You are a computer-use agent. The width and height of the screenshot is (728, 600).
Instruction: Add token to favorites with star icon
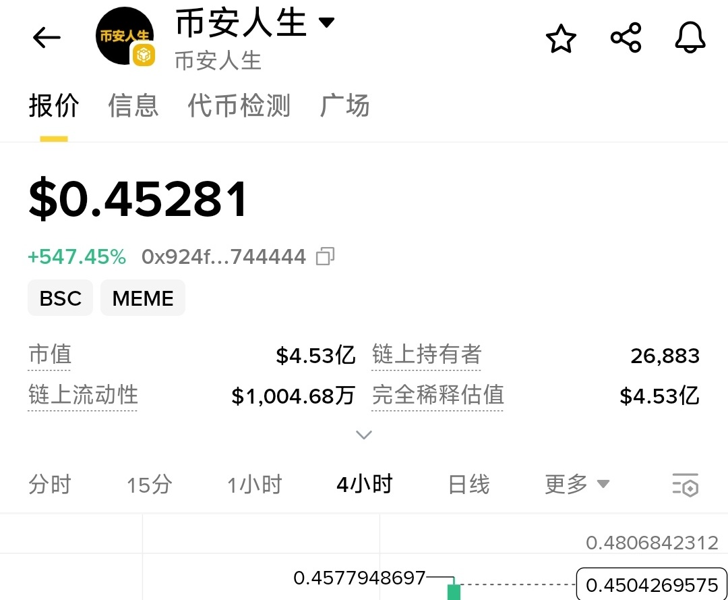561,38
